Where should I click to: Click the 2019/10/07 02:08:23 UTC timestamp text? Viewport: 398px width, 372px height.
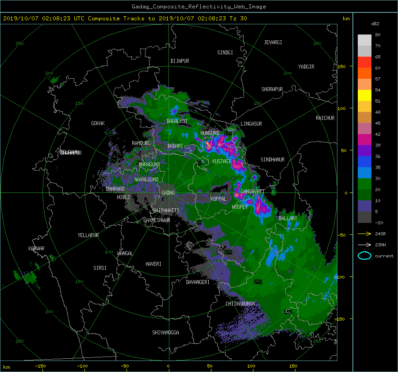coord(43,18)
